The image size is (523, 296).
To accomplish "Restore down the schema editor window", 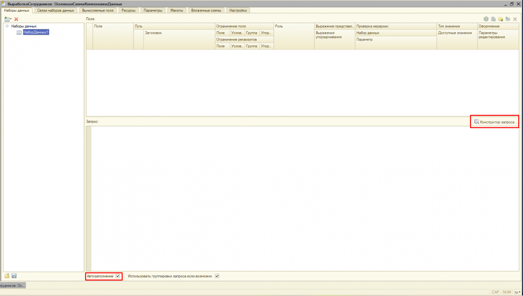I will click(x=512, y=4).
